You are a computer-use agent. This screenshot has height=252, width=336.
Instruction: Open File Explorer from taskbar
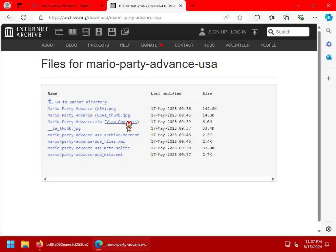(25, 244)
